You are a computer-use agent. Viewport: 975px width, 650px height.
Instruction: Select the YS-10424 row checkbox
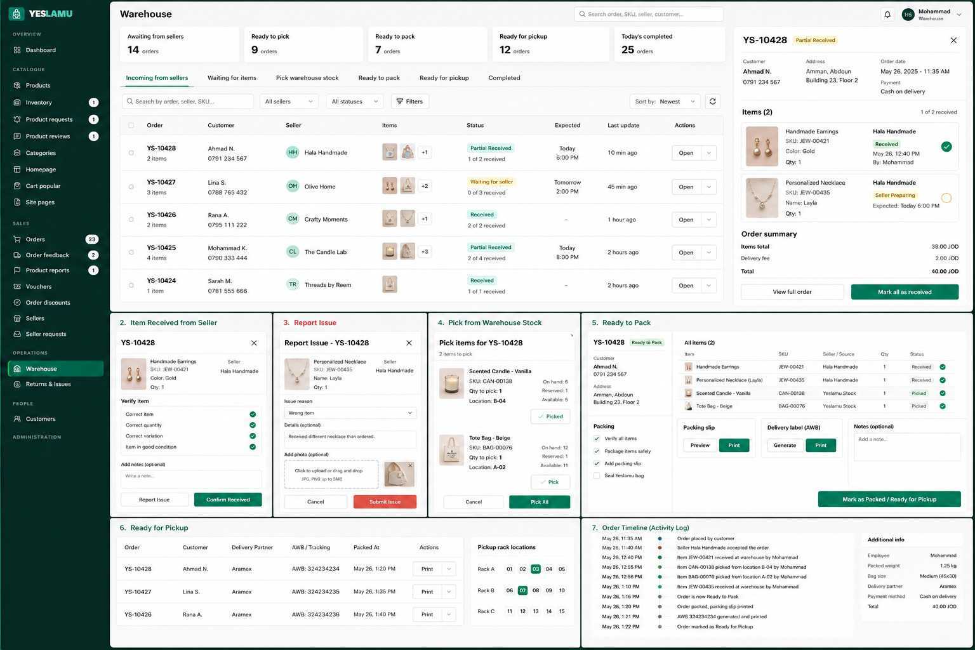[x=131, y=285]
